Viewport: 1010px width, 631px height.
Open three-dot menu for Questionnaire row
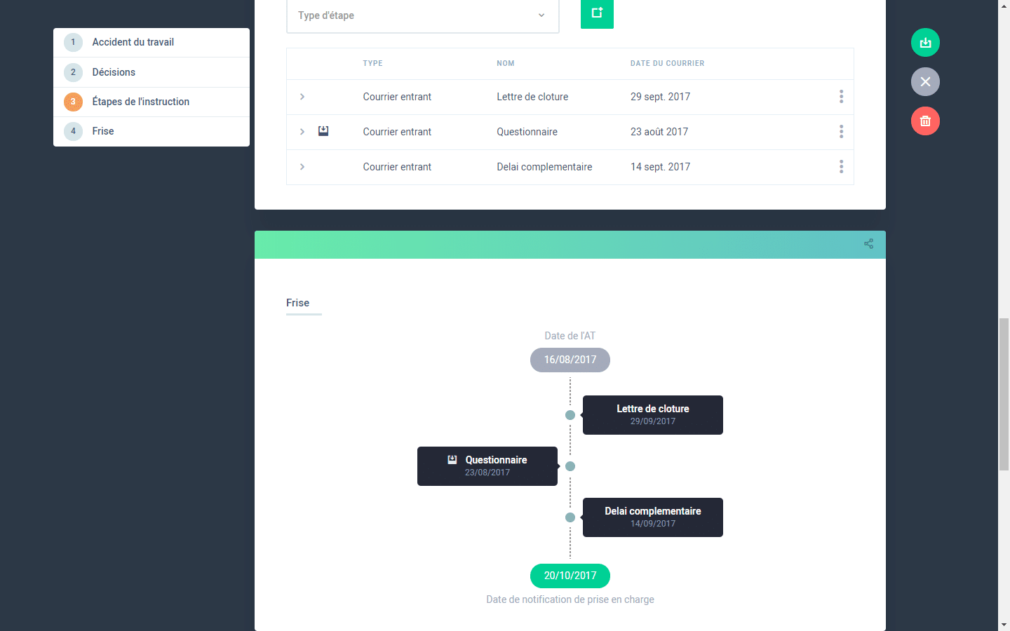tap(841, 132)
